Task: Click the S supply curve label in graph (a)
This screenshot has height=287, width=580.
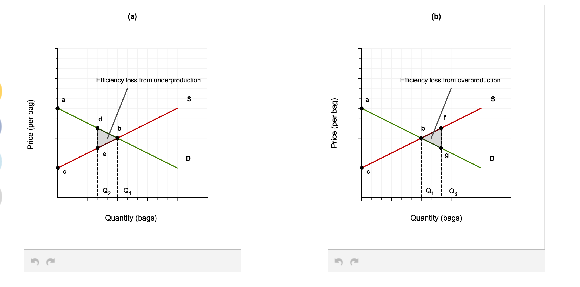Action: [x=189, y=99]
